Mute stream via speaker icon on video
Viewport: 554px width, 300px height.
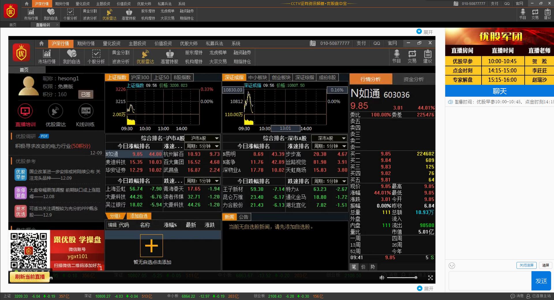[382, 277]
